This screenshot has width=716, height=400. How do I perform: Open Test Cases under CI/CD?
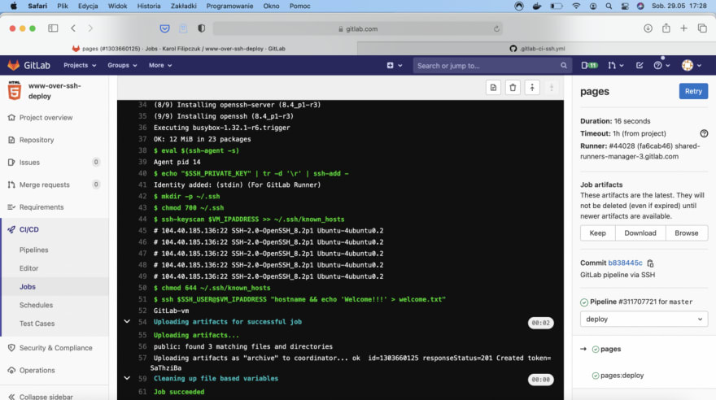pos(37,324)
